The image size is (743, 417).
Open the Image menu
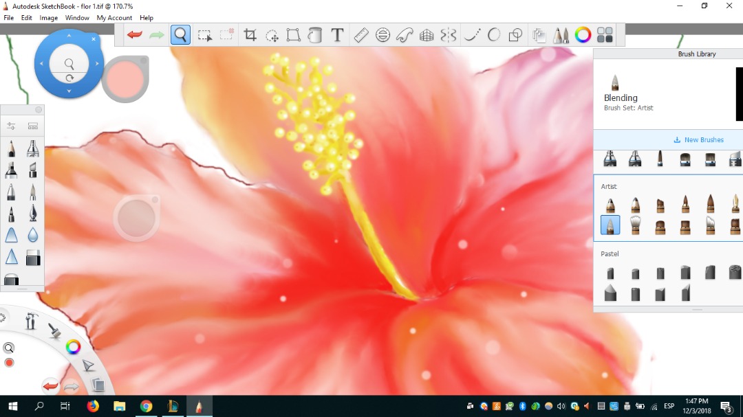point(48,18)
